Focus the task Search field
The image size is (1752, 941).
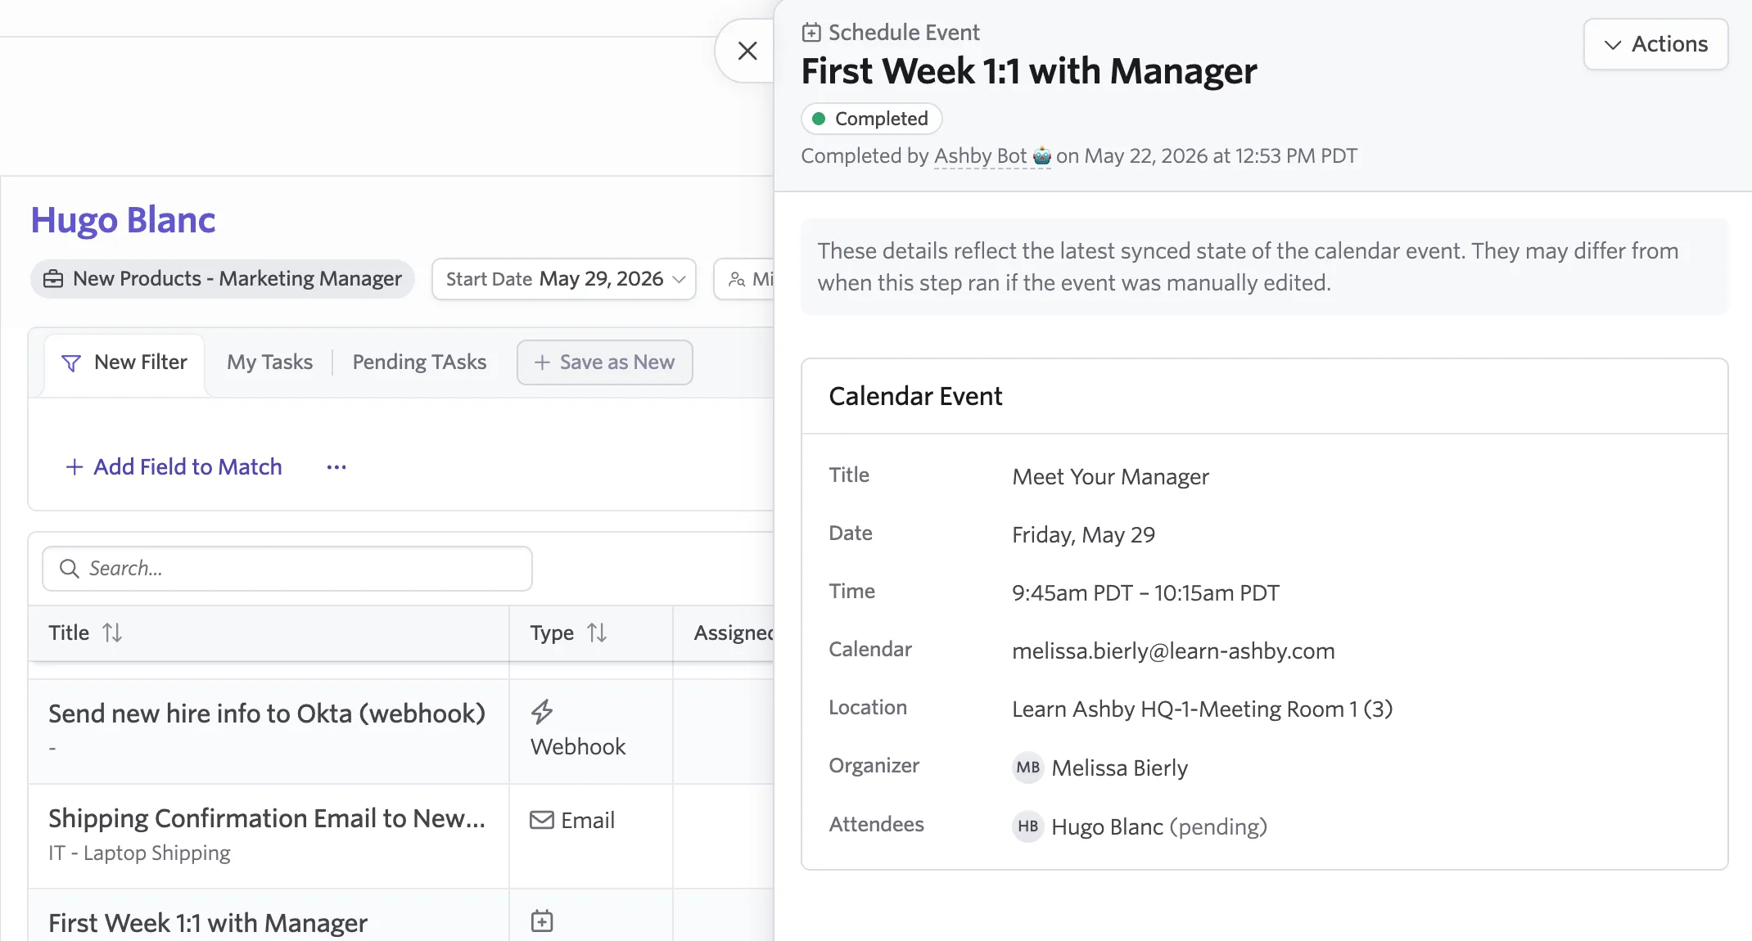[x=287, y=569]
